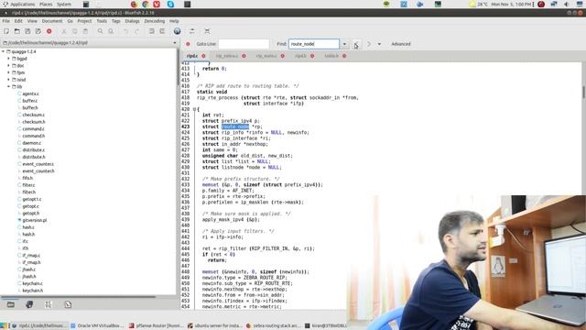Click the Find and Replace toolbar icon
Image resolution: width=586 pixels, height=330 pixels.
(x=111, y=31)
